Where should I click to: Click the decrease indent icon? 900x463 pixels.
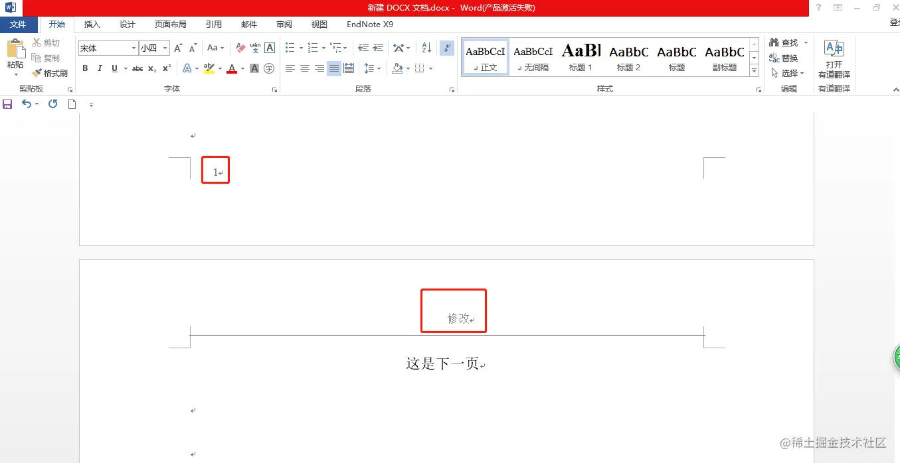[363, 48]
